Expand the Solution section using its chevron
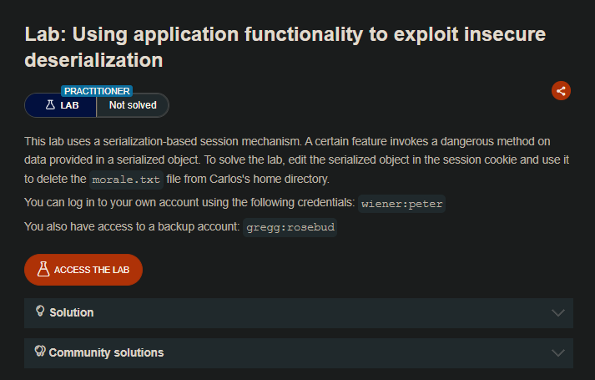The width and height of the screenshot is (595, 380). click(x=558, y=312)
